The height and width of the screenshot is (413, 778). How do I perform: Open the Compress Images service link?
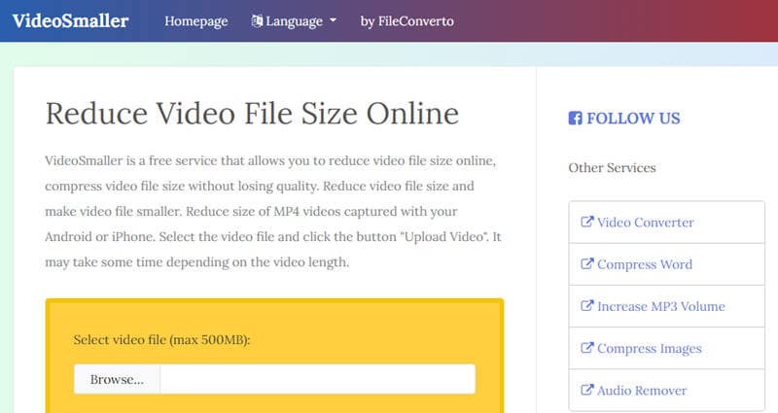pyautogui.click(x=649, y=349)
